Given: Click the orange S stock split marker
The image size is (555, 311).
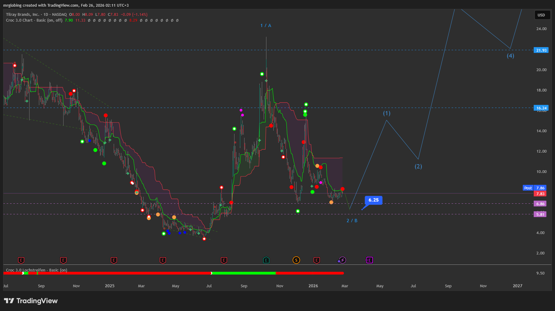Looking at the screenshot, I should [x=296, y=260].
